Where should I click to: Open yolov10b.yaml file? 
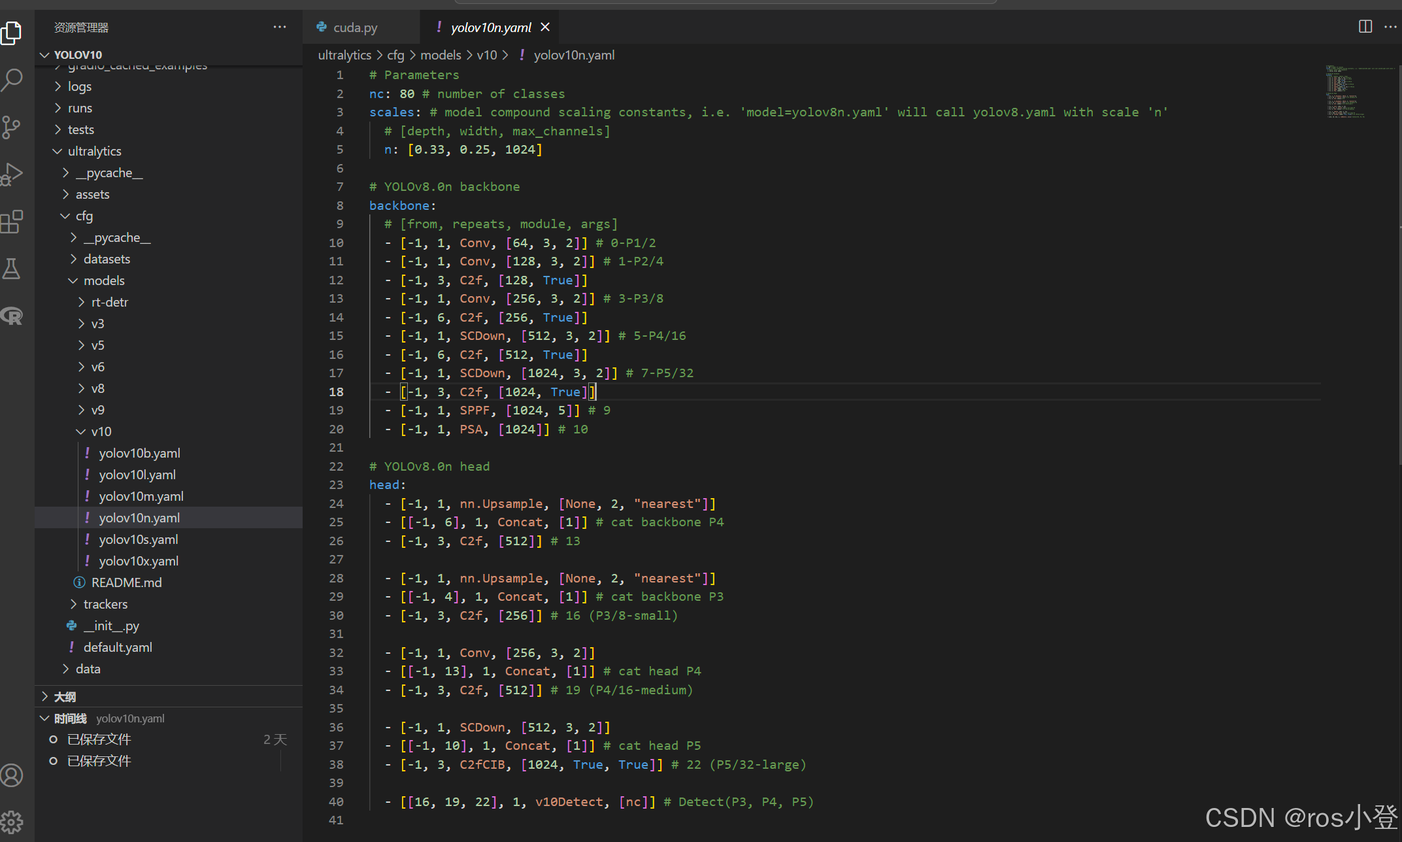(169, 453)
